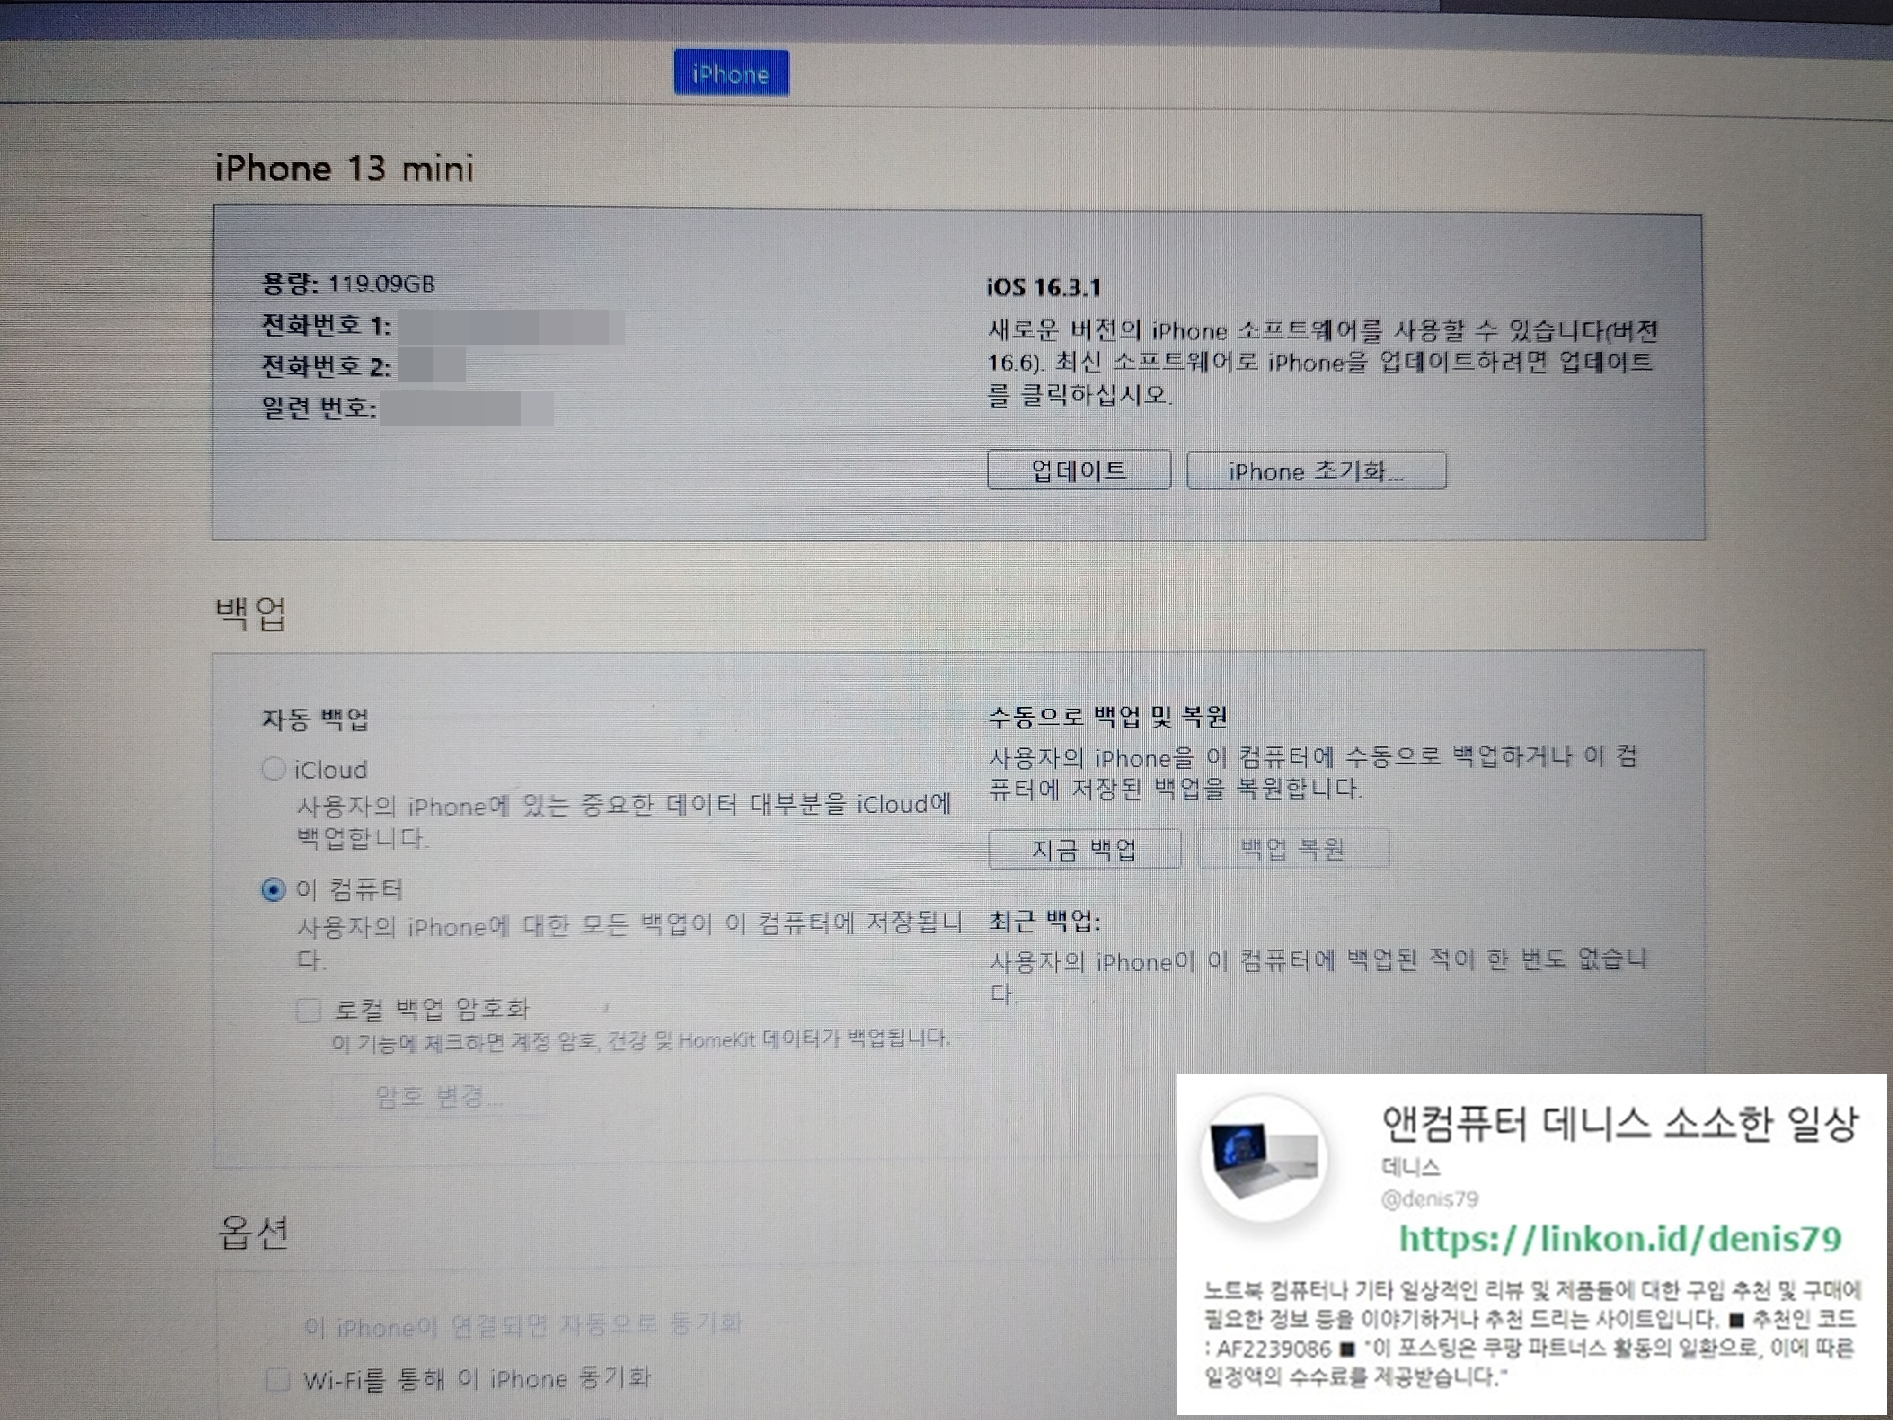Select the iPhone device tab

click(x=731, y=73)
